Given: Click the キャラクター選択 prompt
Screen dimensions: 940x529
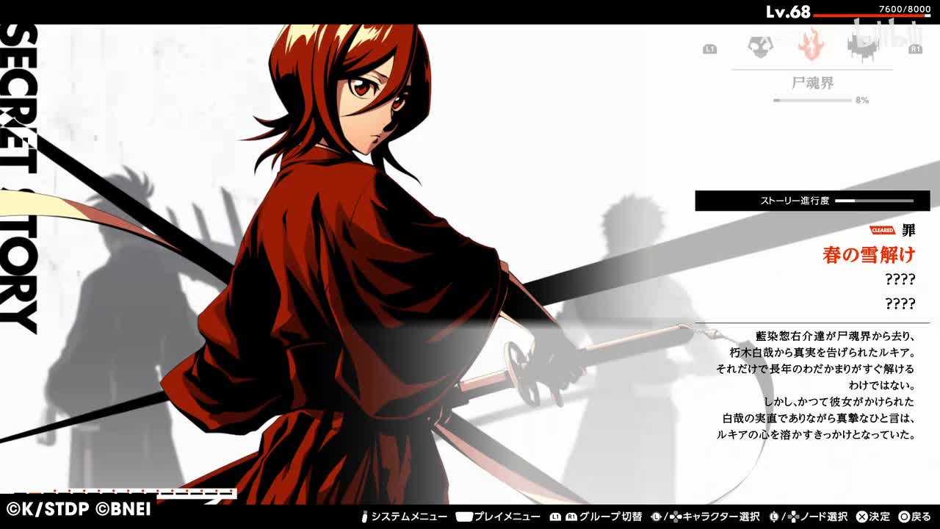Looking at the screenshot, I should click(720, 517).
